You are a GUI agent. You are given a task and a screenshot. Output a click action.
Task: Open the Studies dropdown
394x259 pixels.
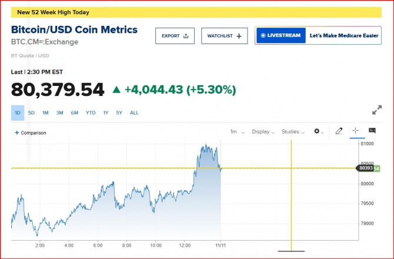(x=293, y=132)
